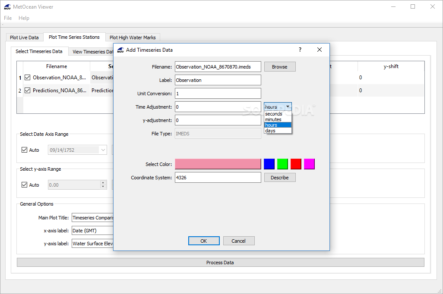This screenshot has height=294, width=443.
Task: Increase y-axis value with up stepper arrow
Action: point(103,182)
